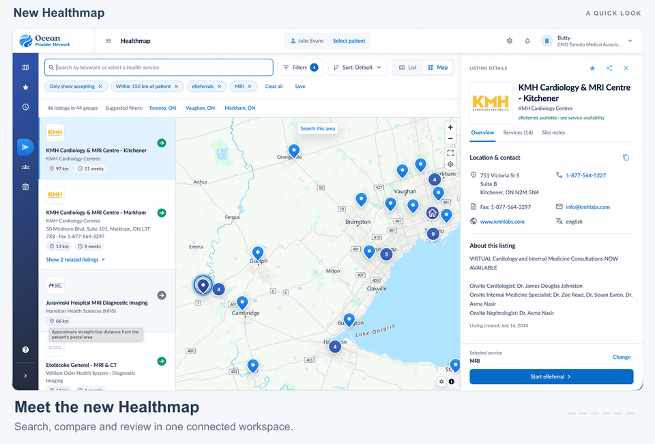Image resolution: width=655 pixels, height=444 pixels.
Task: Click Save filters link
Action: tap(300, 87)
